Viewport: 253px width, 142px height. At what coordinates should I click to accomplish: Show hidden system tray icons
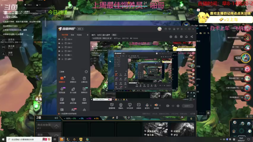[x=221, y=139]
